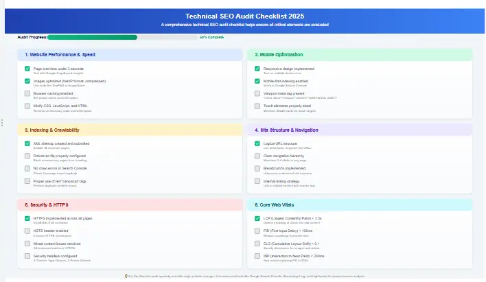This screenshot has height=282, width=486.
Task: Check Viewport meta tag present
Action: coord(257,93)
